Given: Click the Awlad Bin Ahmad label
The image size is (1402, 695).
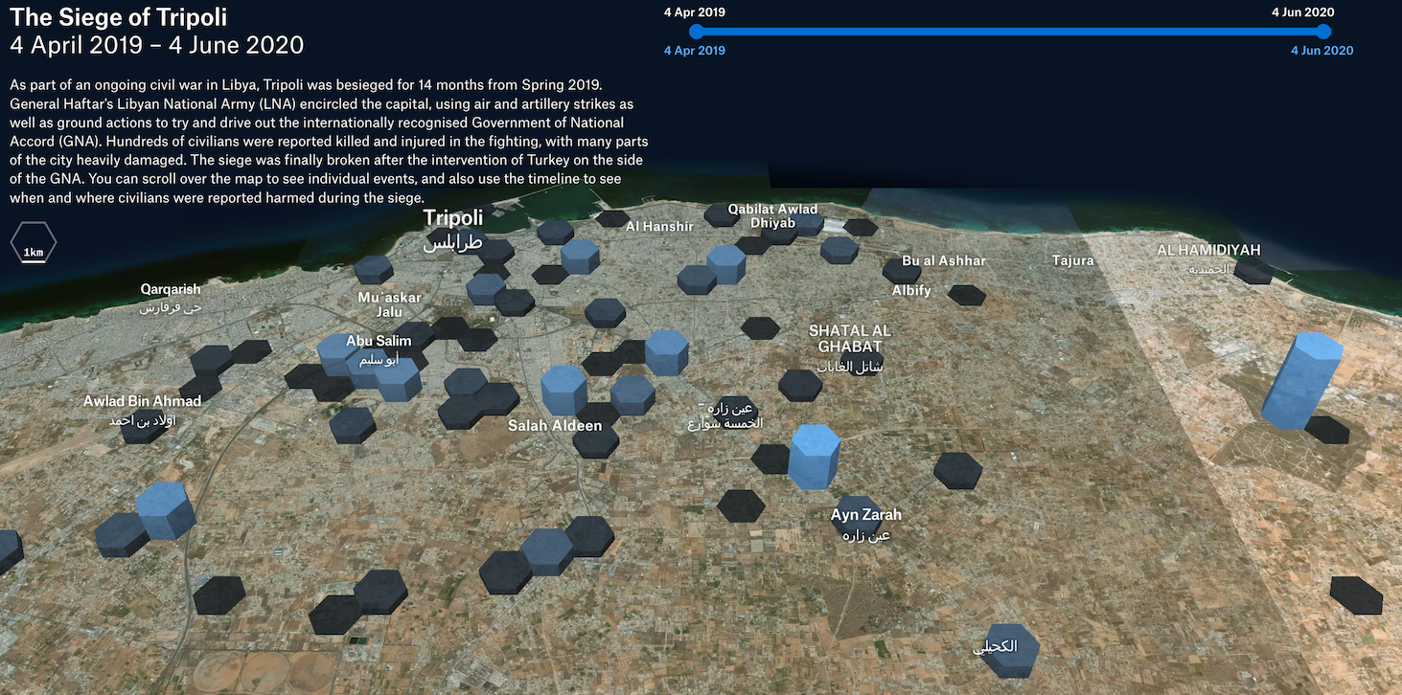Looking at the screenshot, I should (x=142, y=401).
